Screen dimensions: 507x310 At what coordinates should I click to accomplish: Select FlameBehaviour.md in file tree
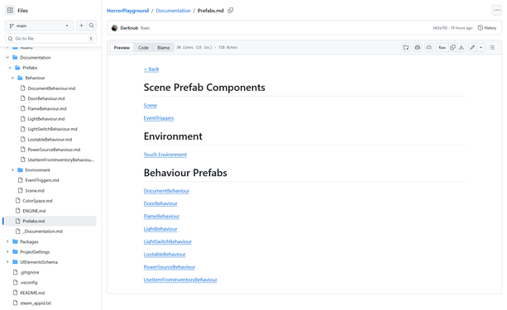[47, 108]
